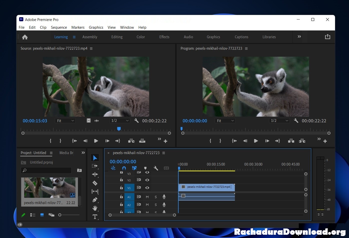Open Program monitor 1/2 resolution dropdown
The height and width of the screenshot is (238, 349).
click(x=280, y=121)
